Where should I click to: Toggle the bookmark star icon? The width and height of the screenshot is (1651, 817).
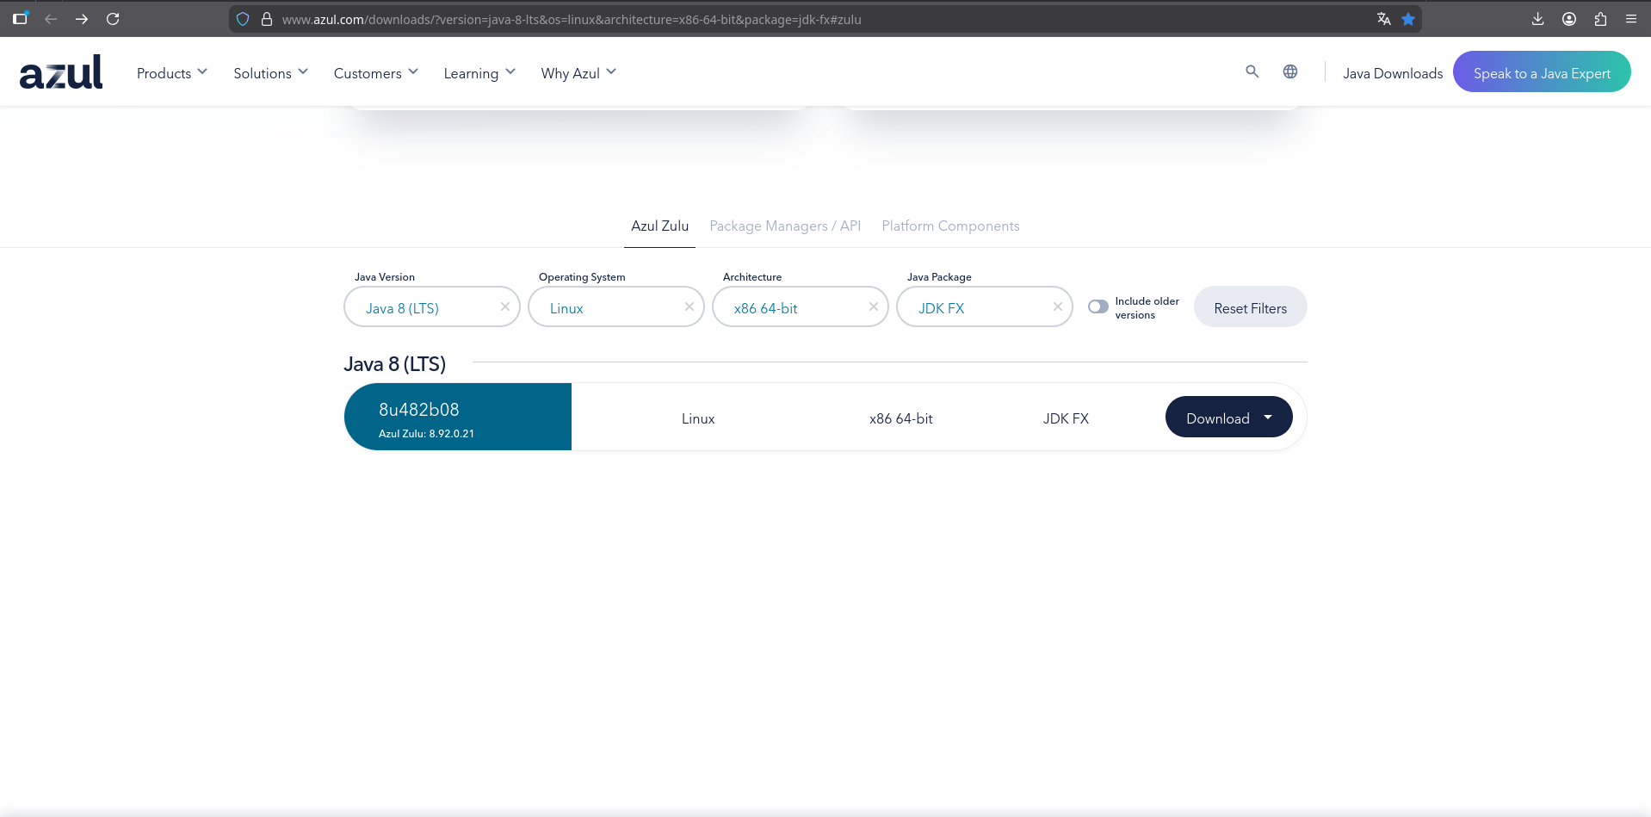point(1408,19)
